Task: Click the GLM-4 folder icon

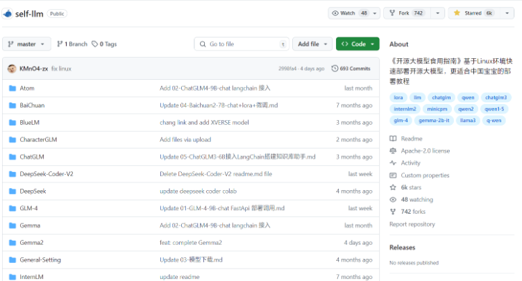Action: [x=12, y=208]
